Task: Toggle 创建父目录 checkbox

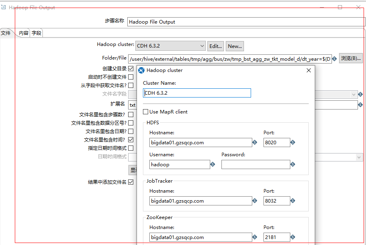Action: pyautogui.click(x=131, y=68)
